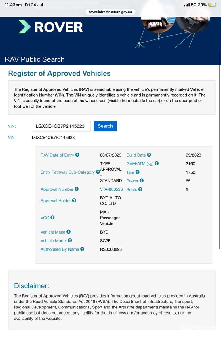Select the GVM value 2160
The width and height of the screenshot is (221, 337).
pyautogui.click(x=190, y=163)
